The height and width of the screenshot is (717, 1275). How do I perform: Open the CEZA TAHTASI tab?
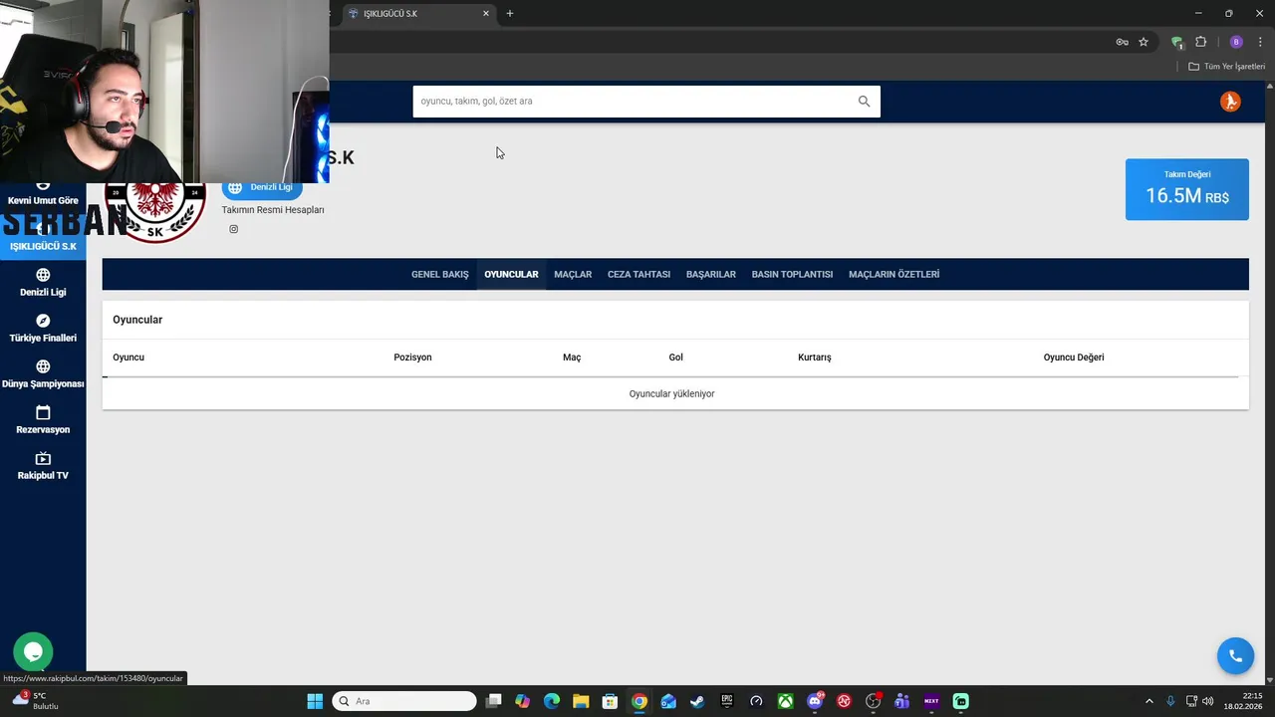point(638,274)
